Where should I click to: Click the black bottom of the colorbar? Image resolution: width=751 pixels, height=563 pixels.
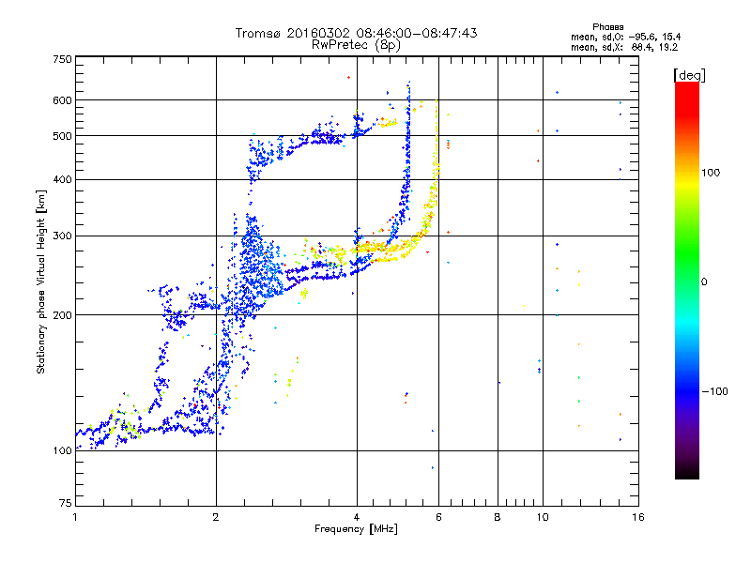tap(687, 473)
